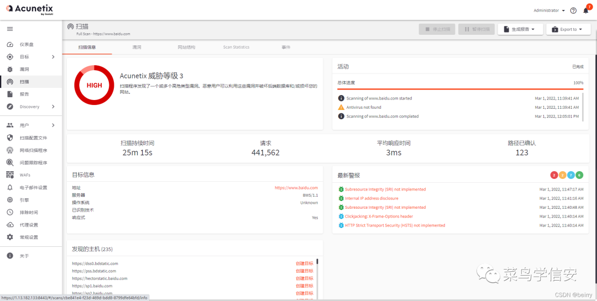Click the Pause Scan (暂停扫描) button
Viewport: 597px width, 301px height.
476,29
